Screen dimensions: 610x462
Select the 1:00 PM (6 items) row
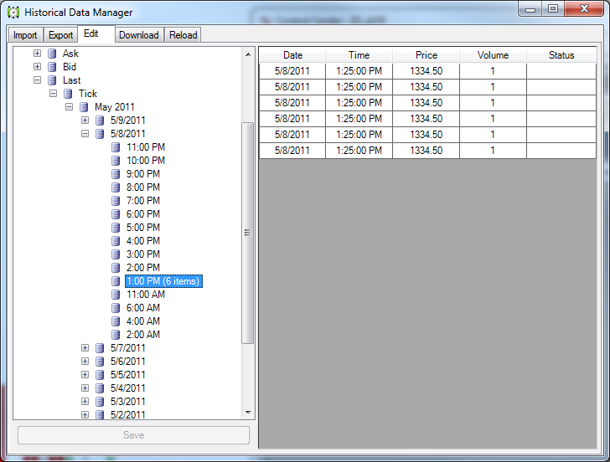163,281
